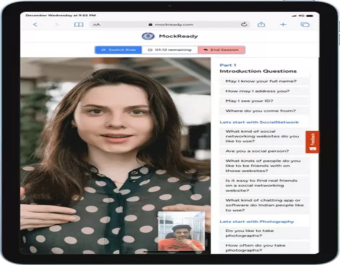Open the Safari share icon

(261, 25)
